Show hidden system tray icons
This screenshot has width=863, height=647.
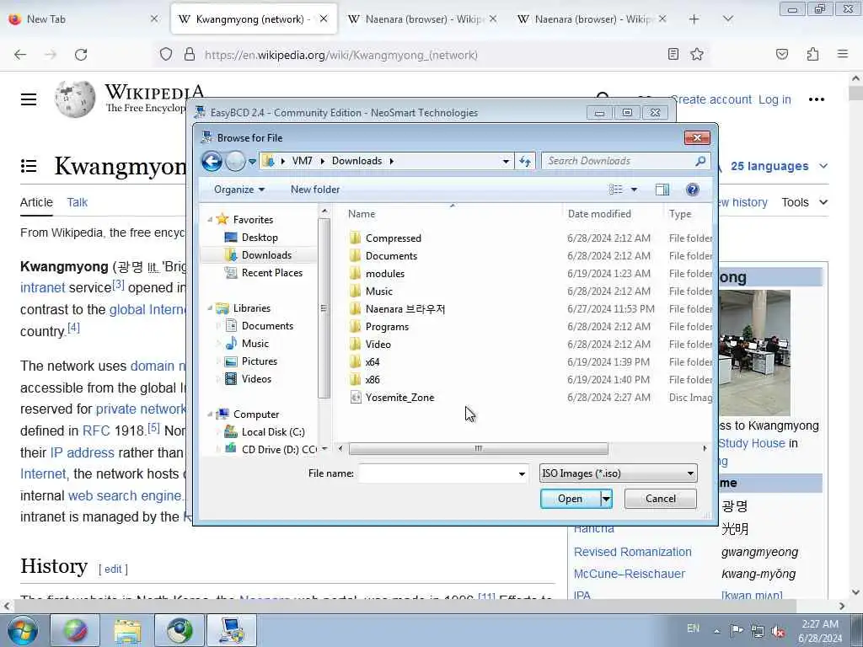coord(716,631)
